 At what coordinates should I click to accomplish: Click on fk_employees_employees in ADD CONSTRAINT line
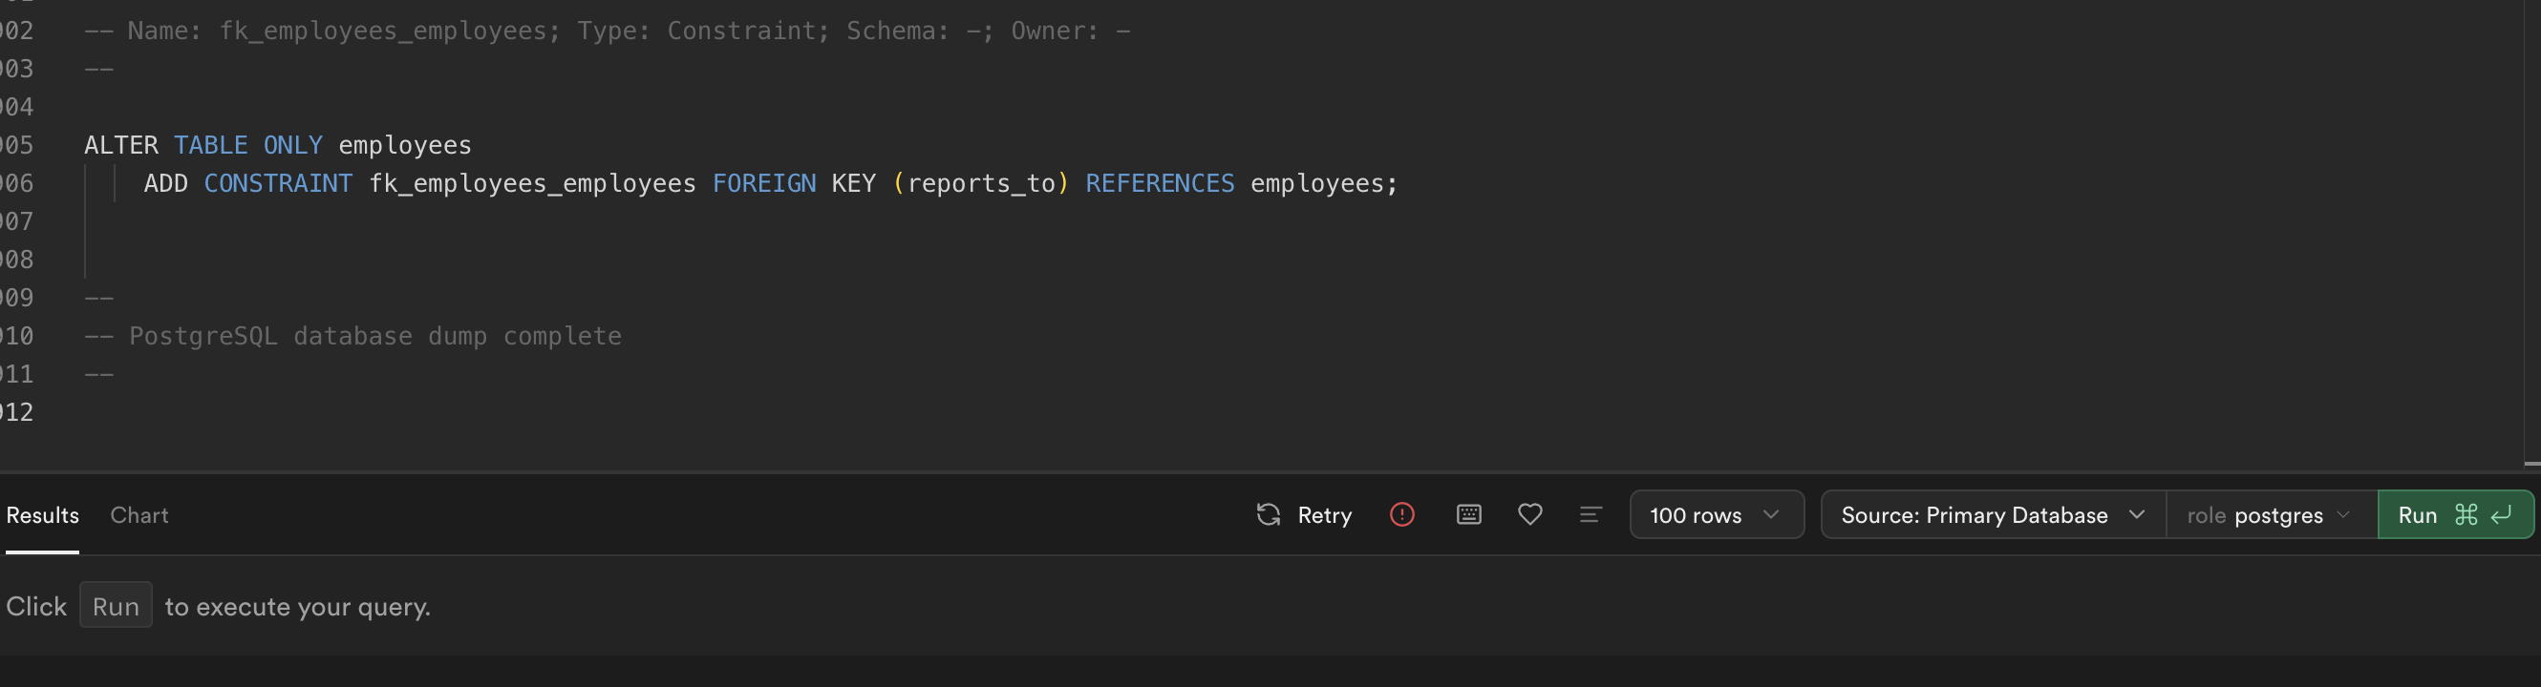pos(532,183)
